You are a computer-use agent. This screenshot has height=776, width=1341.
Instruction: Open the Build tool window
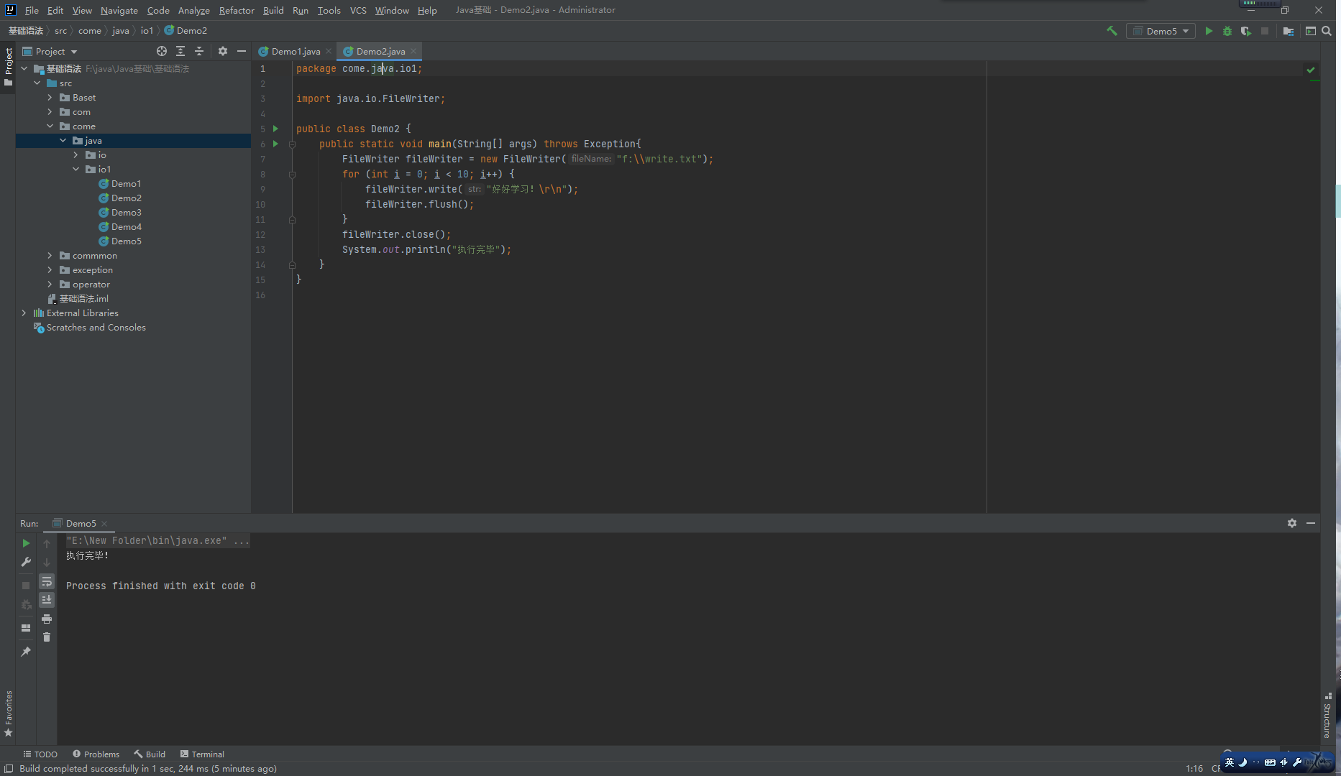[x=150, y=754]
